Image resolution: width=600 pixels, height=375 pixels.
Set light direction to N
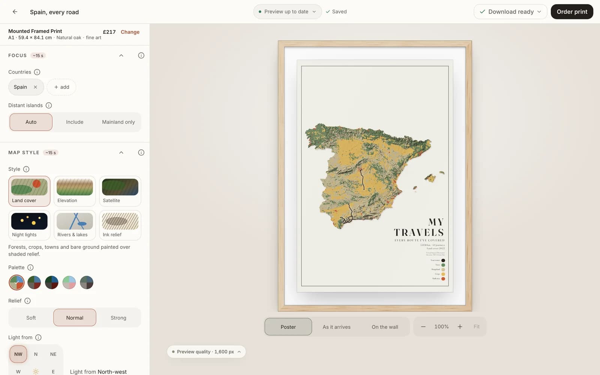(36, 354)
